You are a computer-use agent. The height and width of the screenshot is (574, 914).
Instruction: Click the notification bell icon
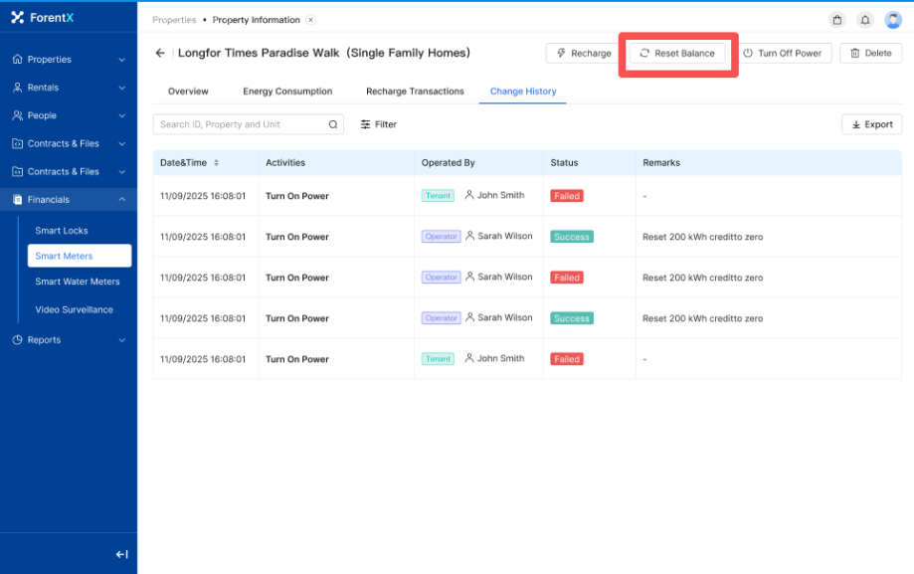point(864,20)
